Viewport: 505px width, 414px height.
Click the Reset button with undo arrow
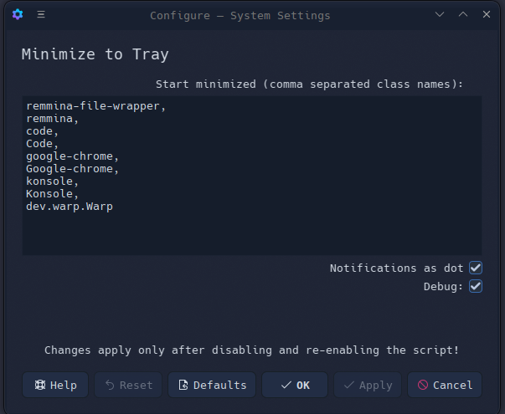coord(128,385)
